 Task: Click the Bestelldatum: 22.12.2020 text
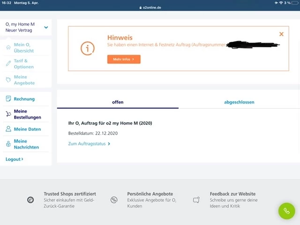pos(93,133)
